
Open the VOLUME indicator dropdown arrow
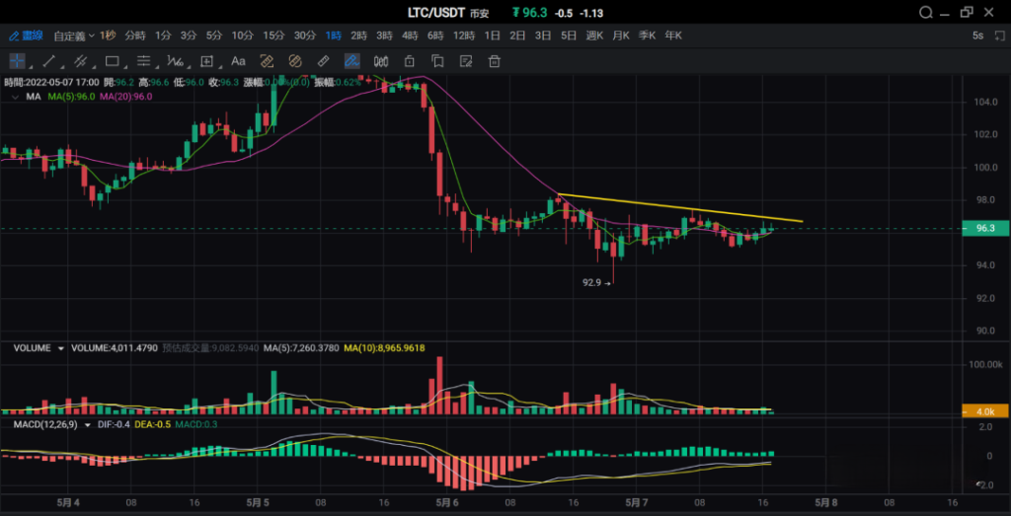pos(61,348)
